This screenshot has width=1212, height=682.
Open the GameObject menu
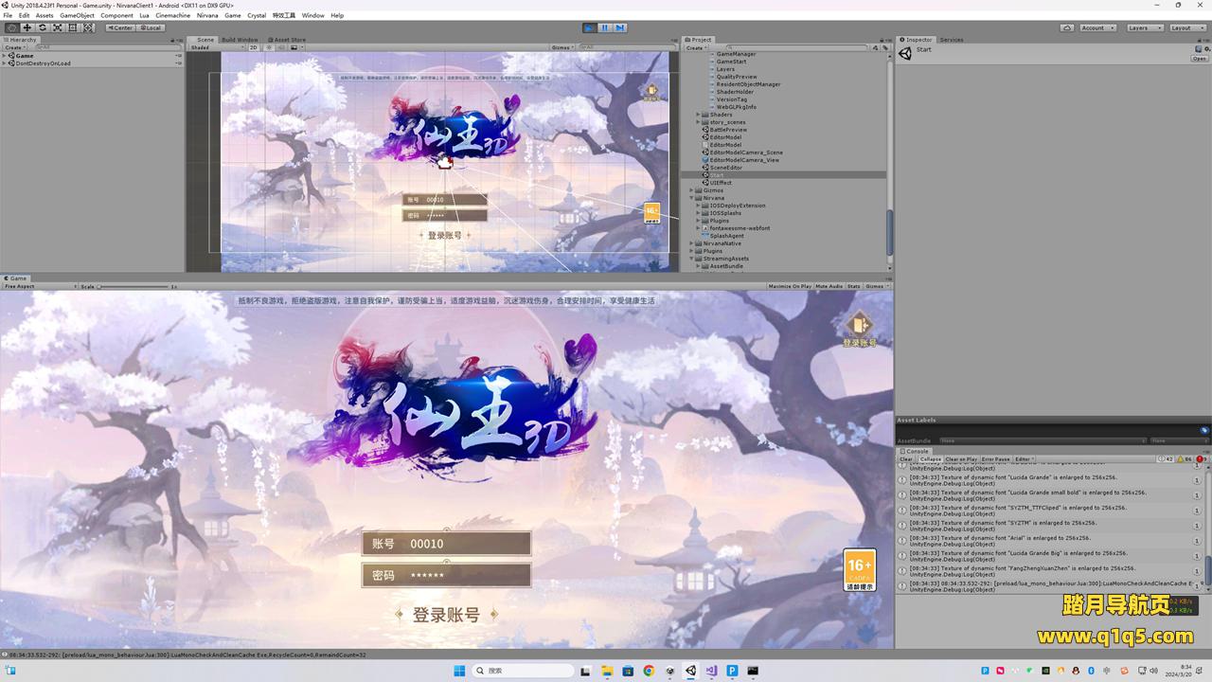77,15
